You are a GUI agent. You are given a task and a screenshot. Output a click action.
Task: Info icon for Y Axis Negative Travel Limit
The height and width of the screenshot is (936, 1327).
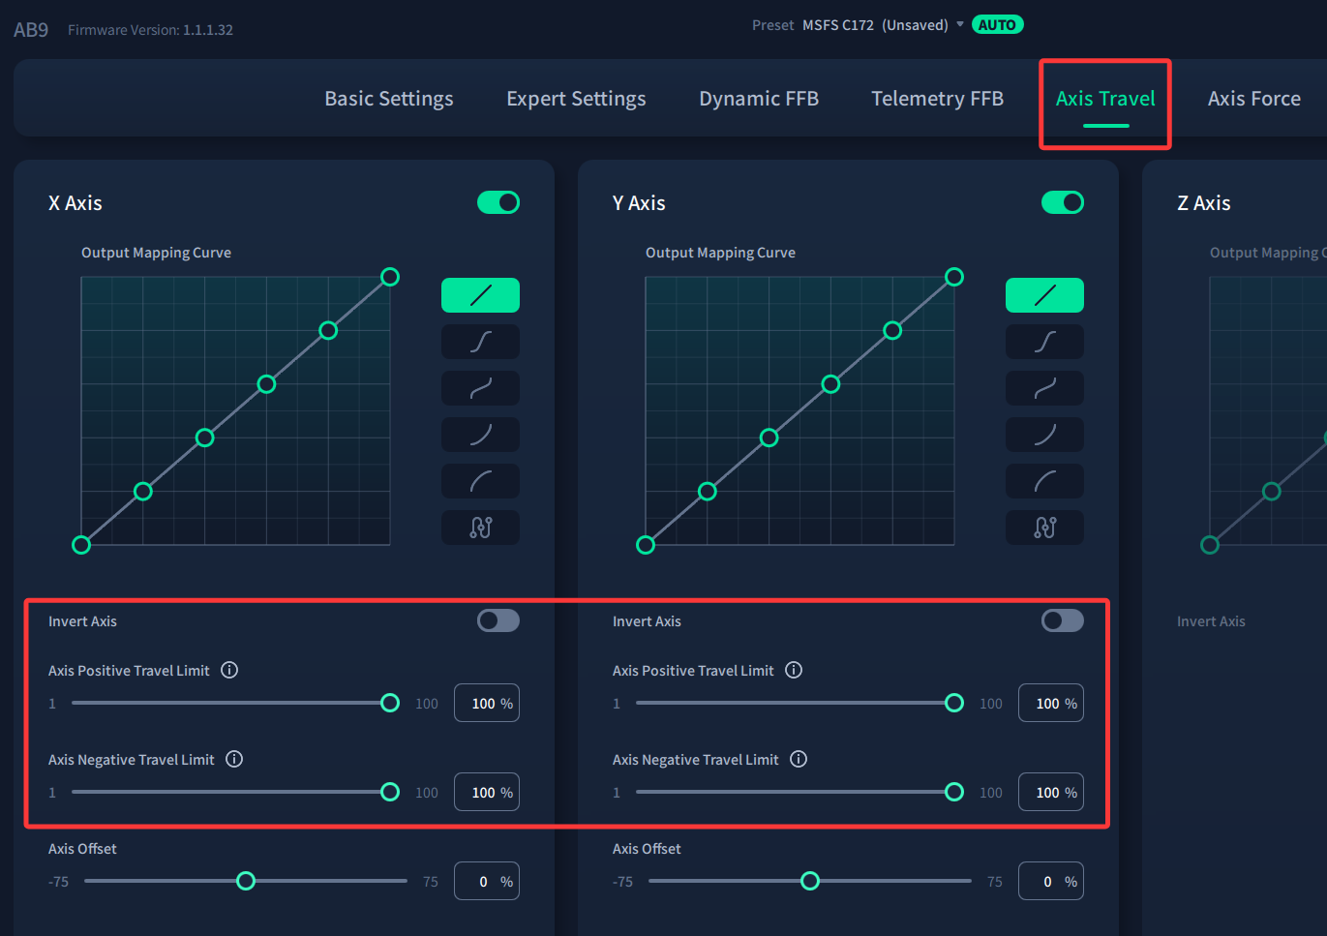tap(799, 759)
